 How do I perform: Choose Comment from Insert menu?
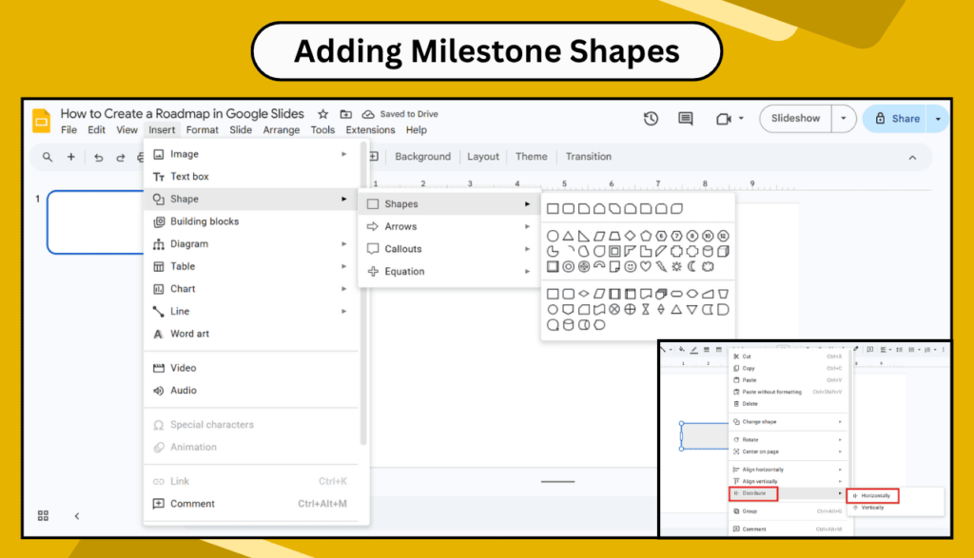(x=251, y=504)
